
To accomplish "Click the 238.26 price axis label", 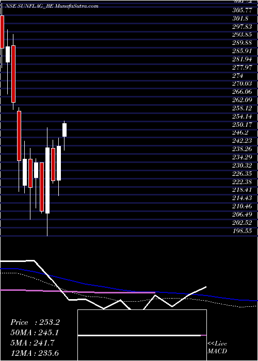I will pyautogui.click(x=242, y=149).
